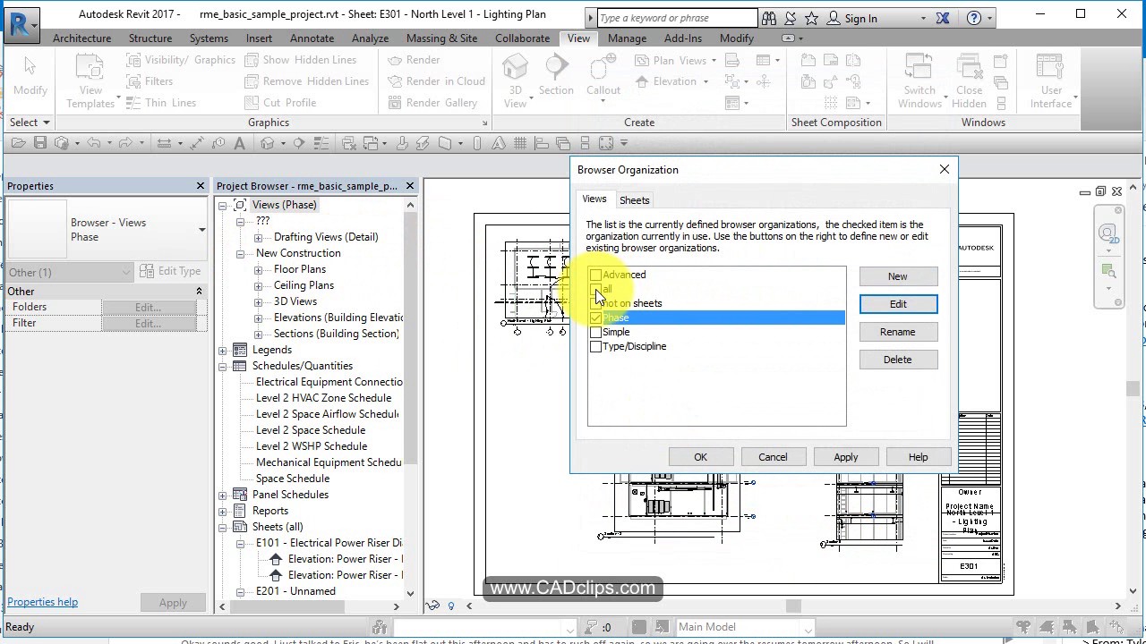This screenshot has width=1146, height=644.
Task: Click the Rename button
Action: point(898,332)
